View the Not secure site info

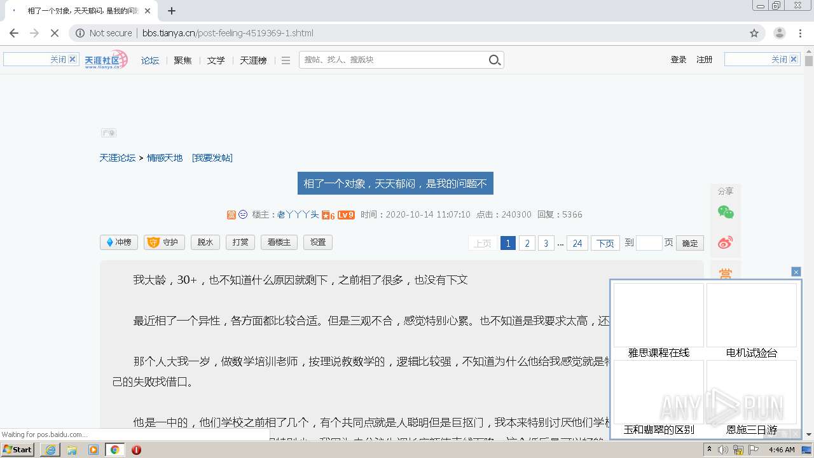pos(104,33)
